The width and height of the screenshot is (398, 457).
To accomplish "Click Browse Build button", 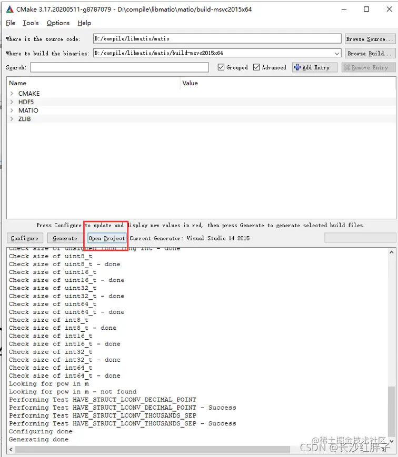I will click(370, 53).
